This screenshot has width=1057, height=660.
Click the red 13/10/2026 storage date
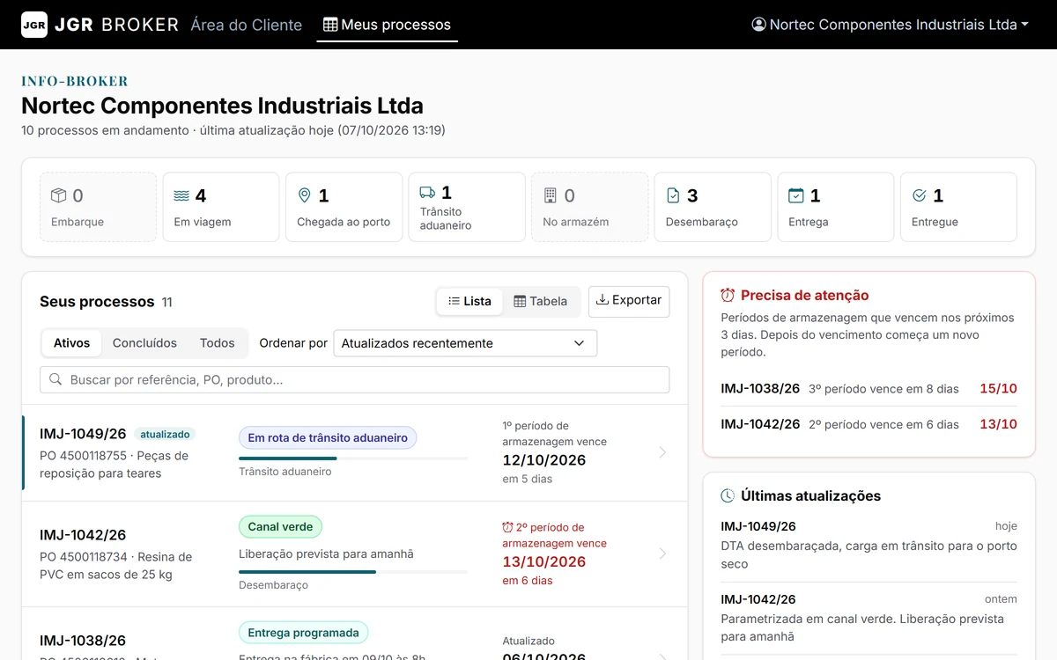click(x=543, y=561)
